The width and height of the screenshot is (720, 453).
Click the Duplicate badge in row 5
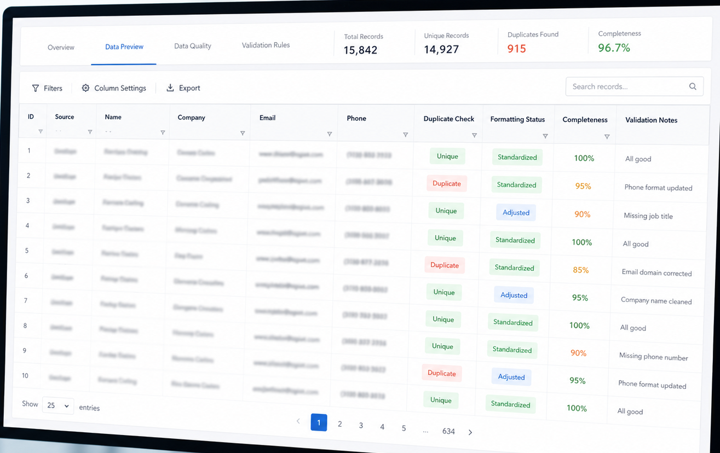[445, 265]
